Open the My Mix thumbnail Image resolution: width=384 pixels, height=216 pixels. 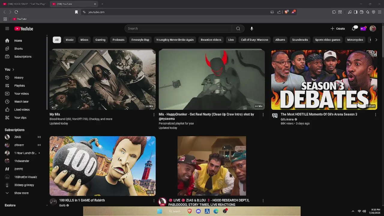pos(103,80)
